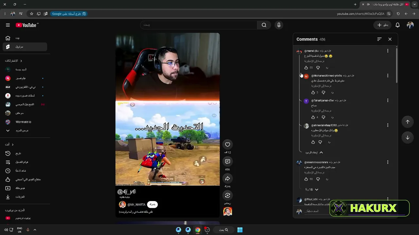Like the Short with the heart icon

228,145
